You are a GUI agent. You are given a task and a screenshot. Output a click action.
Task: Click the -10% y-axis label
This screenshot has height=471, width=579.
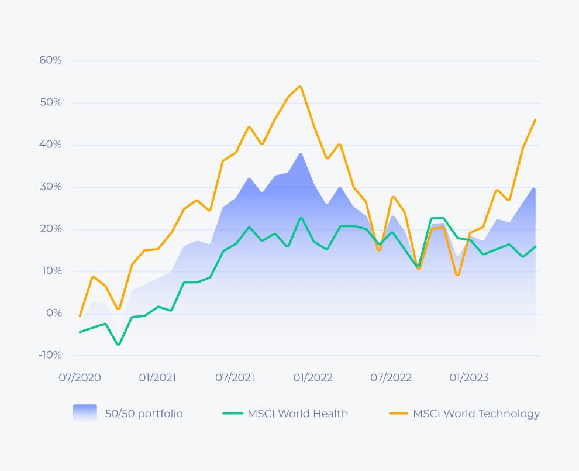pyautogui.click(x=50, y=355)
